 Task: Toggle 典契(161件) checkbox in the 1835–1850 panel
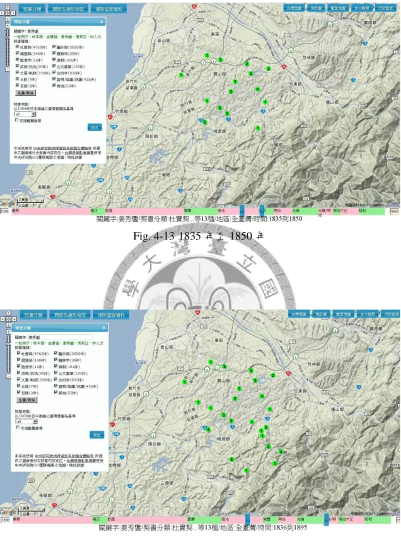pyautogui.click(x=54, y=60)
